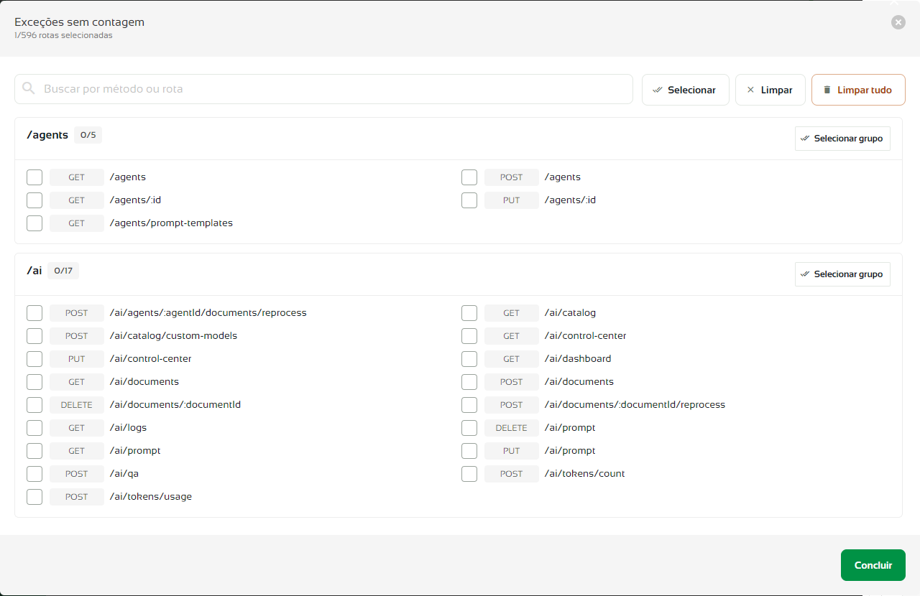Tick the PUT /agents/:id checkbox
The image size is (920, 596).
coord(469,200)
